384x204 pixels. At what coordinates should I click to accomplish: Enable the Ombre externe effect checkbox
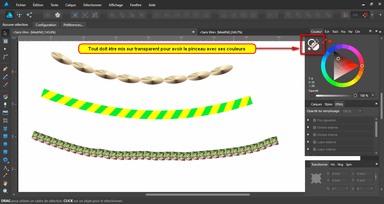pos(315,127)
